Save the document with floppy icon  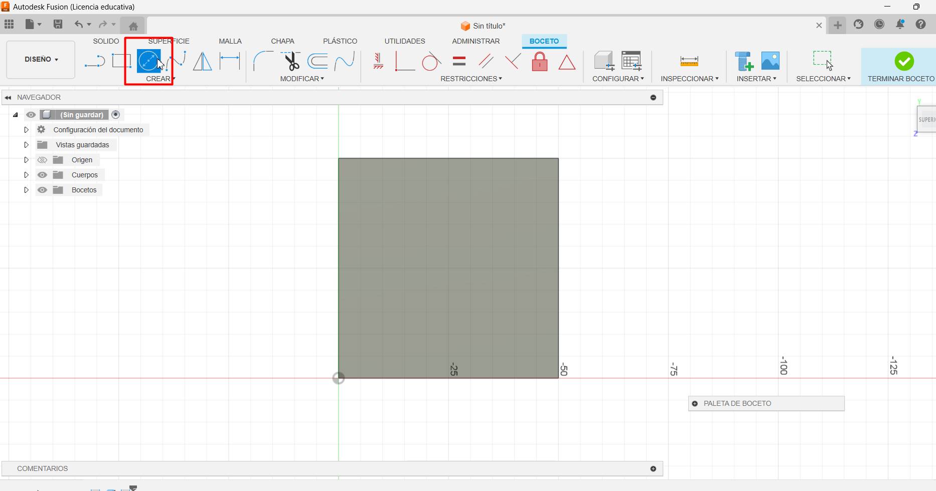tap(58, 24)
